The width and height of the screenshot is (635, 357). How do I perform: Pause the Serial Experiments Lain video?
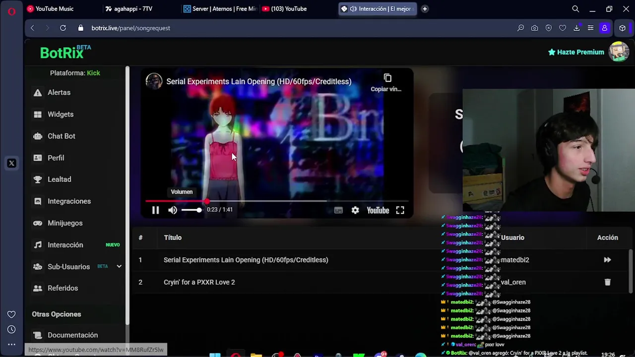click(155, 210)
